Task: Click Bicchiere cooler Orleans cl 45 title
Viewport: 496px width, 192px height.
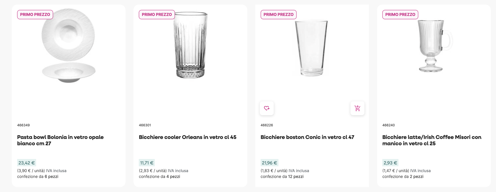Action: coord(188,137)
